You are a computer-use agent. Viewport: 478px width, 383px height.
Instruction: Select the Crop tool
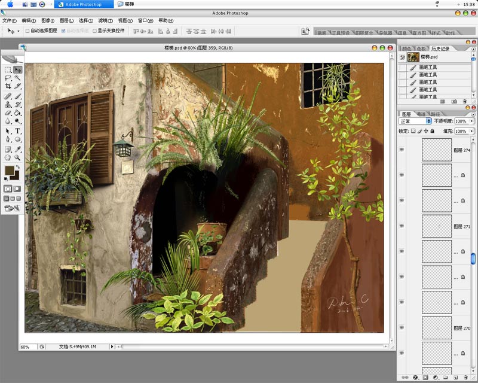click(8, 86)
